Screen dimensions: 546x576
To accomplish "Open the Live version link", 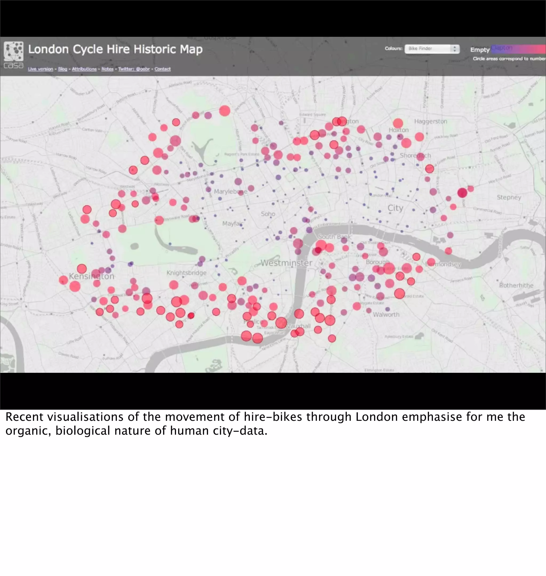I will pos(41,69).
